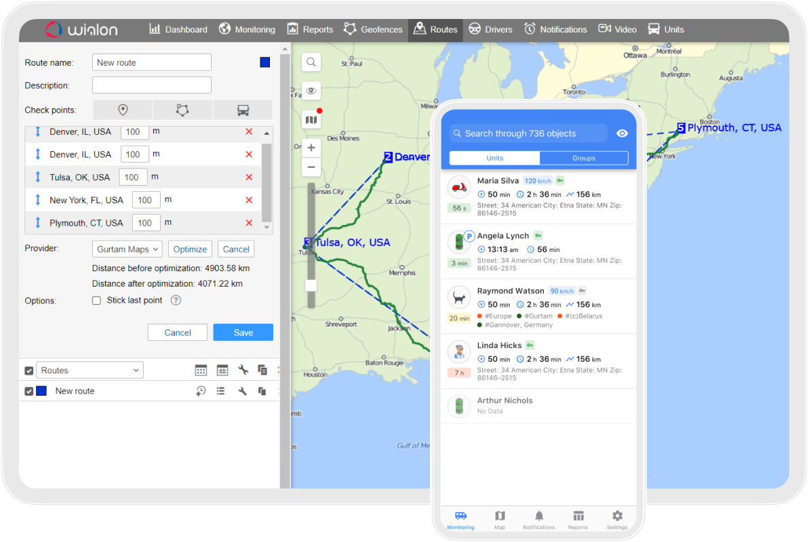Click the map zoom slider handle
Viewport: 809px width, 542px height.
pos(311,285)
